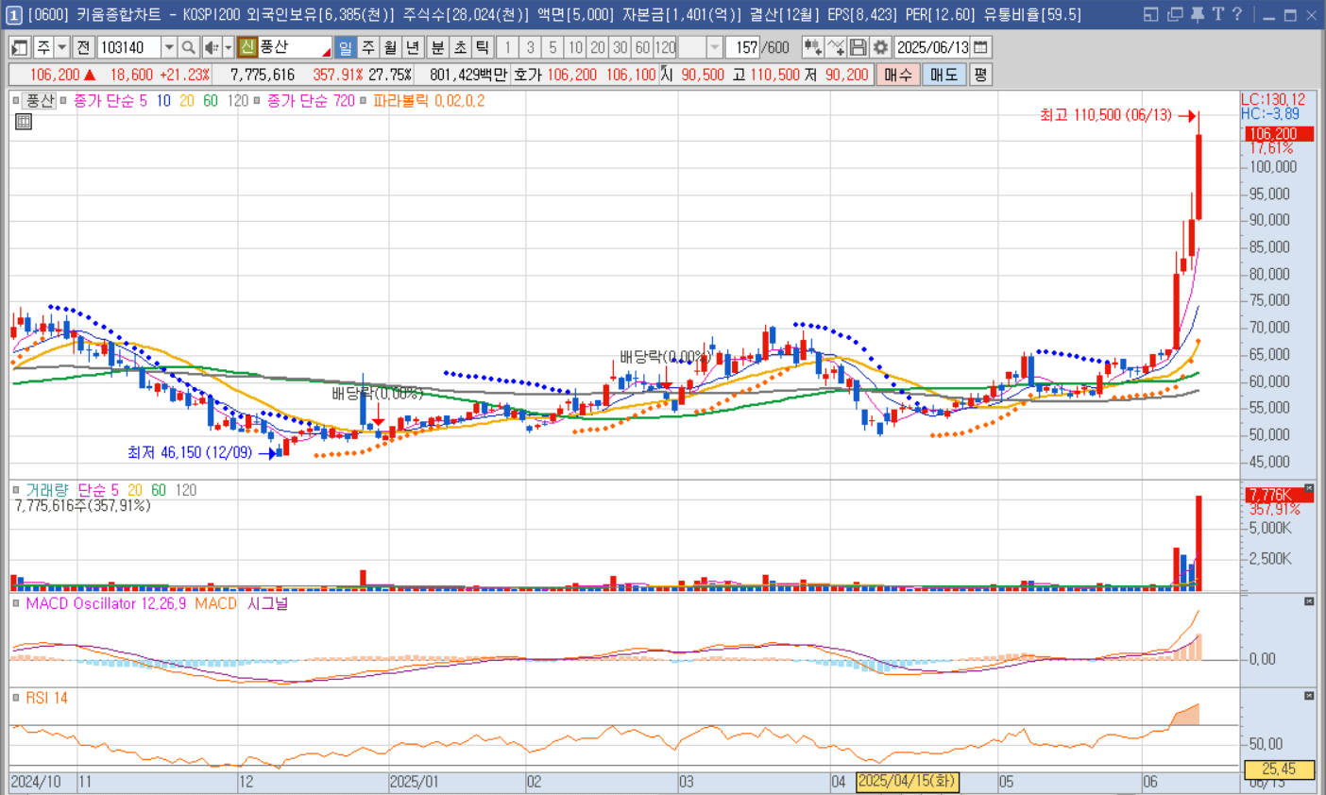Click the yellow 25.45 RSI value box

(x=1279, y=770)
